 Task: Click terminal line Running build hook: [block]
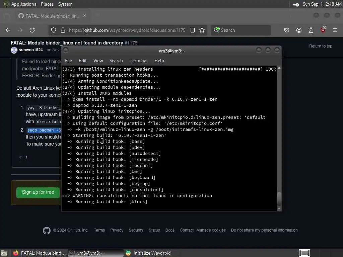107,202
